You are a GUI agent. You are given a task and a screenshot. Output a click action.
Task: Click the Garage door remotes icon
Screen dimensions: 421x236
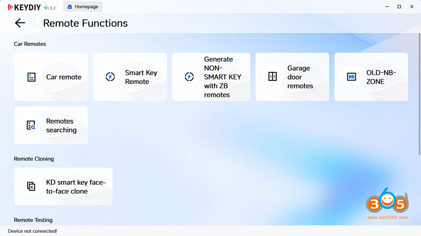tap(272, 77)
